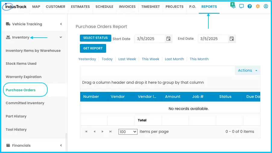
Task: Expand the Vehicle Tracking section
Action: (34, 24)
